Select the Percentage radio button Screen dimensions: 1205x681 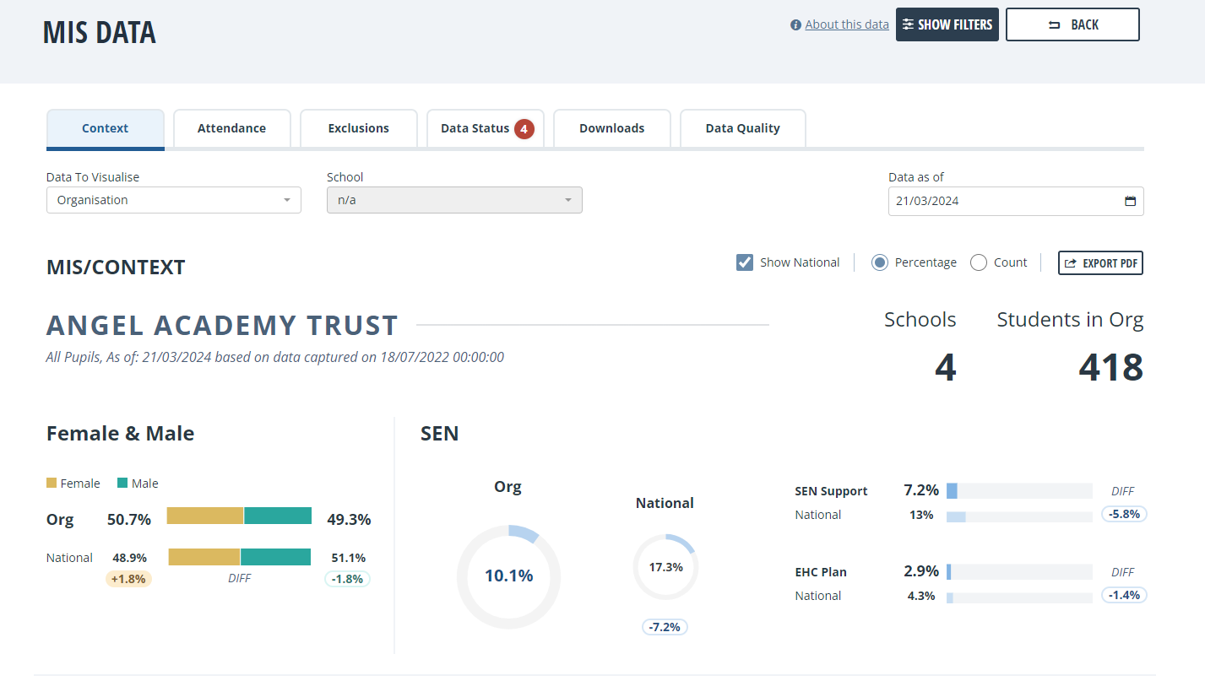click(880, 262)
